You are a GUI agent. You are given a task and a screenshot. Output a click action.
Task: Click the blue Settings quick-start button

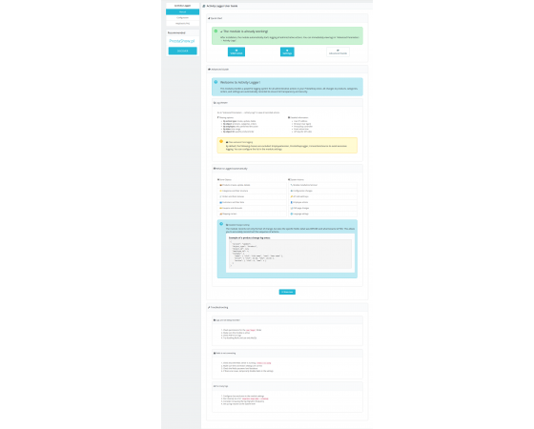[287, 51]
